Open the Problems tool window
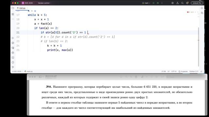This screenshot has height=117, width=209. 13,62
